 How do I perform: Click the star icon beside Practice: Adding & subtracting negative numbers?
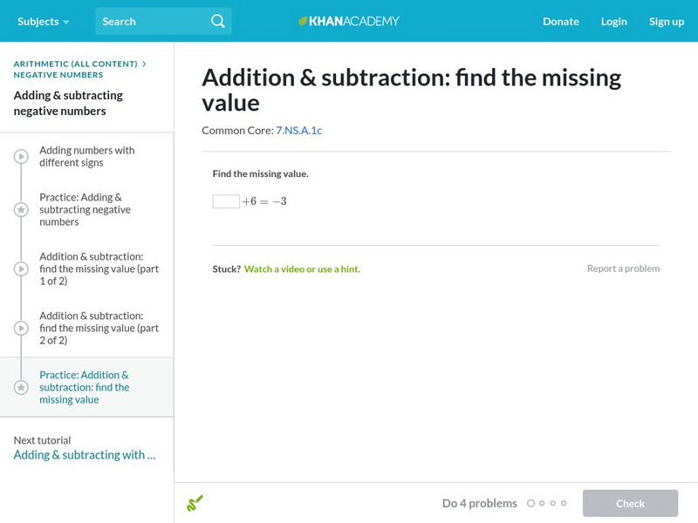[x=21, y=210]
